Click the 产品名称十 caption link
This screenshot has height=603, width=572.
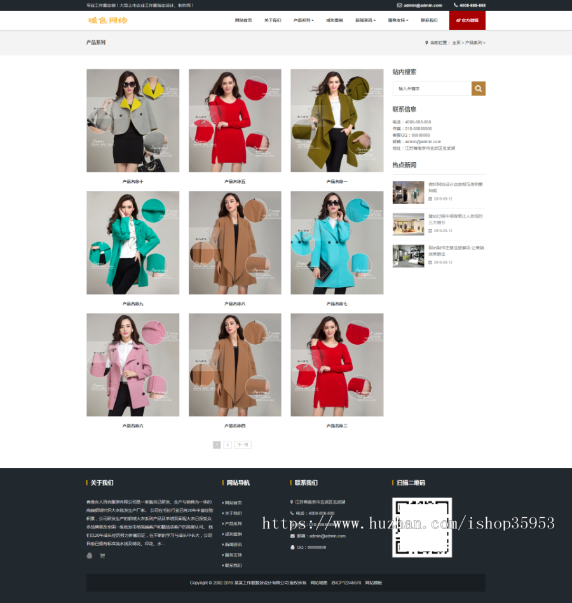coord(133,181)
